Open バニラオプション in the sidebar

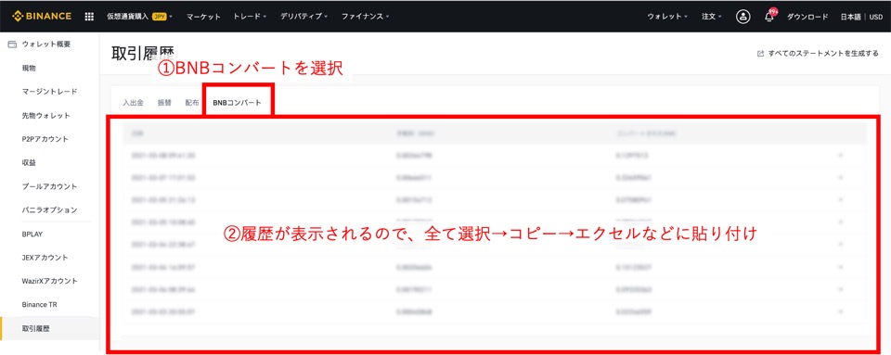point(49,209)
